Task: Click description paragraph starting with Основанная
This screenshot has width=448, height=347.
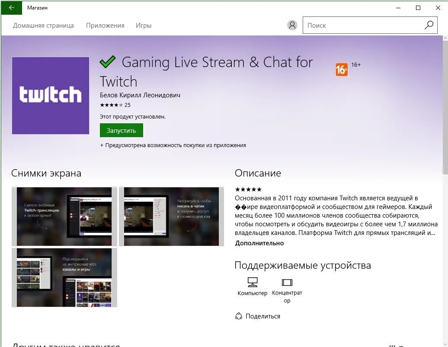Action: [336, 215]
